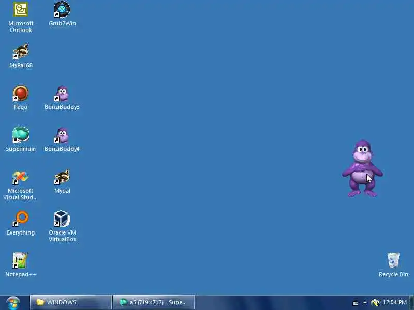Show hidden system tray icons arrow
Image resolution: width=414 pixels, height=310 pixels.
tap(365, 302)
